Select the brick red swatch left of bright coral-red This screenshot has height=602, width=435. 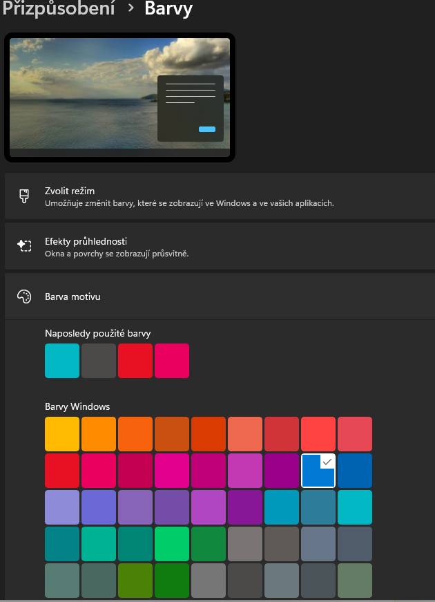pos(282,434)
